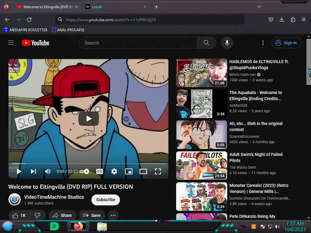Toggle the autoplay switch
Image resolution: width=311 pixels, height=233 pixels.
84,171
